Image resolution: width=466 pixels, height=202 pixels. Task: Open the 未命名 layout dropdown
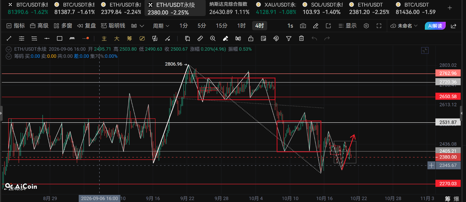pos(404,26)
